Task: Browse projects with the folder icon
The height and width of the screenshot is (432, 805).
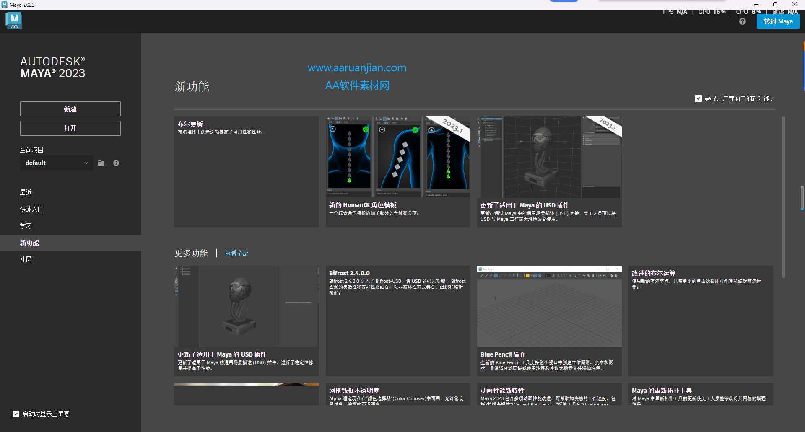Action: click(x=101, y=163)
